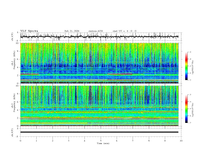
Task: Click inside the ch.2 spectrogram panel
Action: pyautogui.click(x=99, y=106)
